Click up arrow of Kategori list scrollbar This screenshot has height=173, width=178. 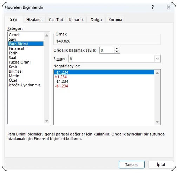(x=47, y=35)
